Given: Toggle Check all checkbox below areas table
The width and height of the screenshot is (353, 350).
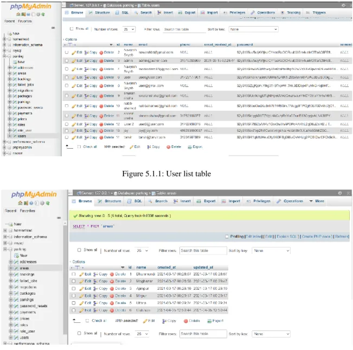Looking at the screenshot, I should (87, 321).
